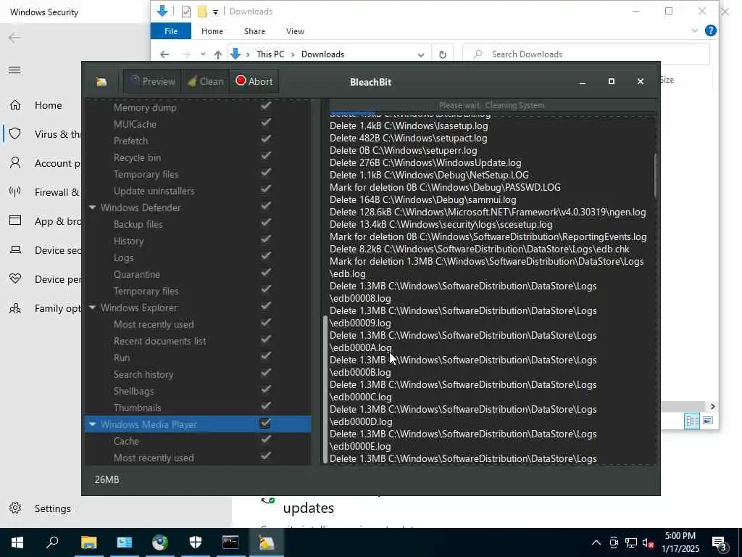Image resolution: width=742 pixels, height=557 pixels.
Task: Toggle Recycle bin checkbox
Action: (x=266, y=155)
